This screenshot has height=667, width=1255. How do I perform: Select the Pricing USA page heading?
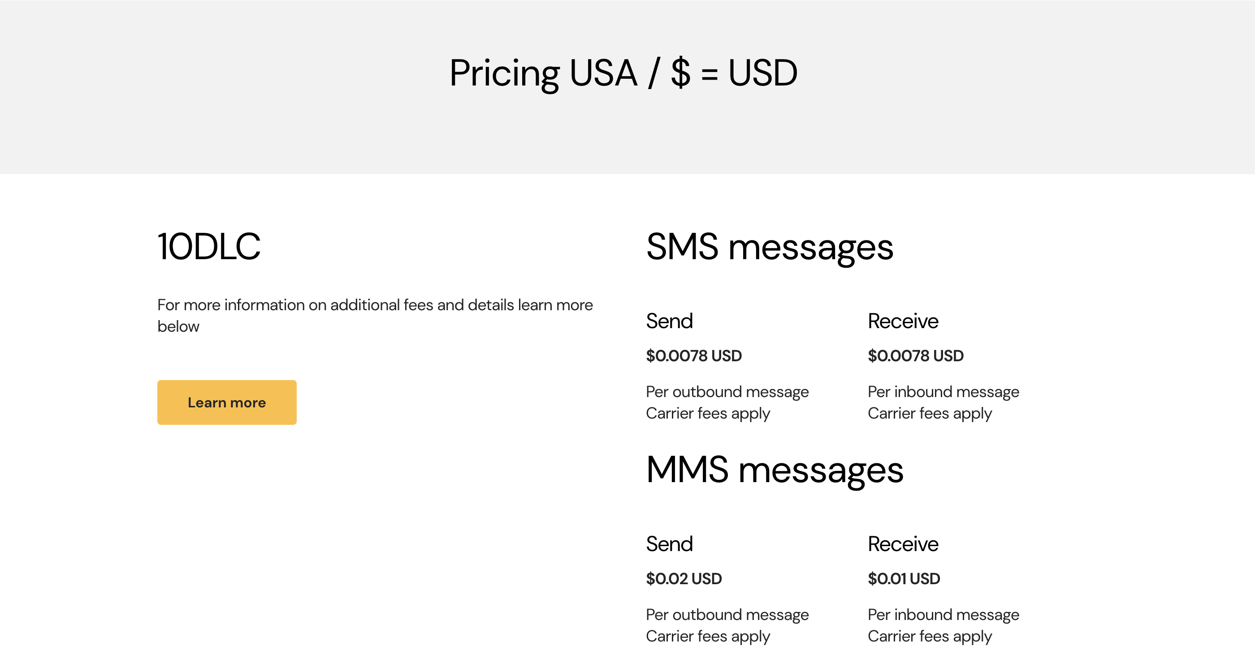tap(623, 73)
